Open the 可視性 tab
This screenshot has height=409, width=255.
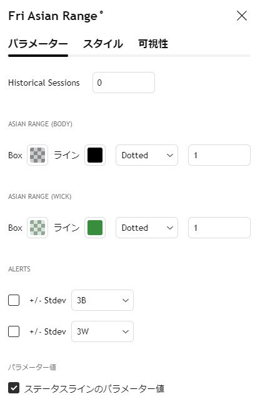coord(153,44)
